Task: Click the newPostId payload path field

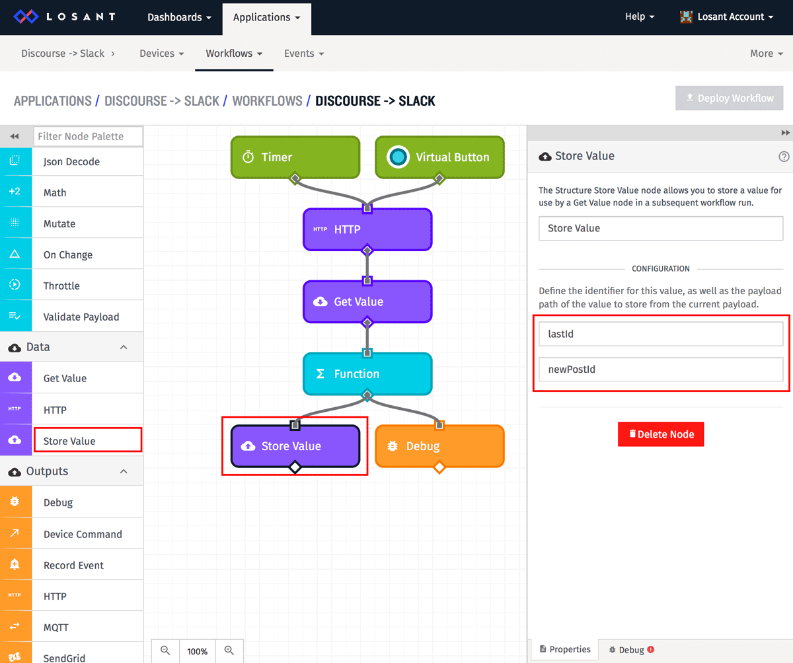Action: pyautogui.click(x=661, y=370)
